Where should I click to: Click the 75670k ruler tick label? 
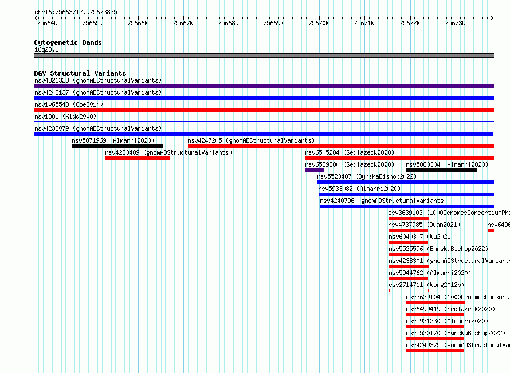[319, 23]
